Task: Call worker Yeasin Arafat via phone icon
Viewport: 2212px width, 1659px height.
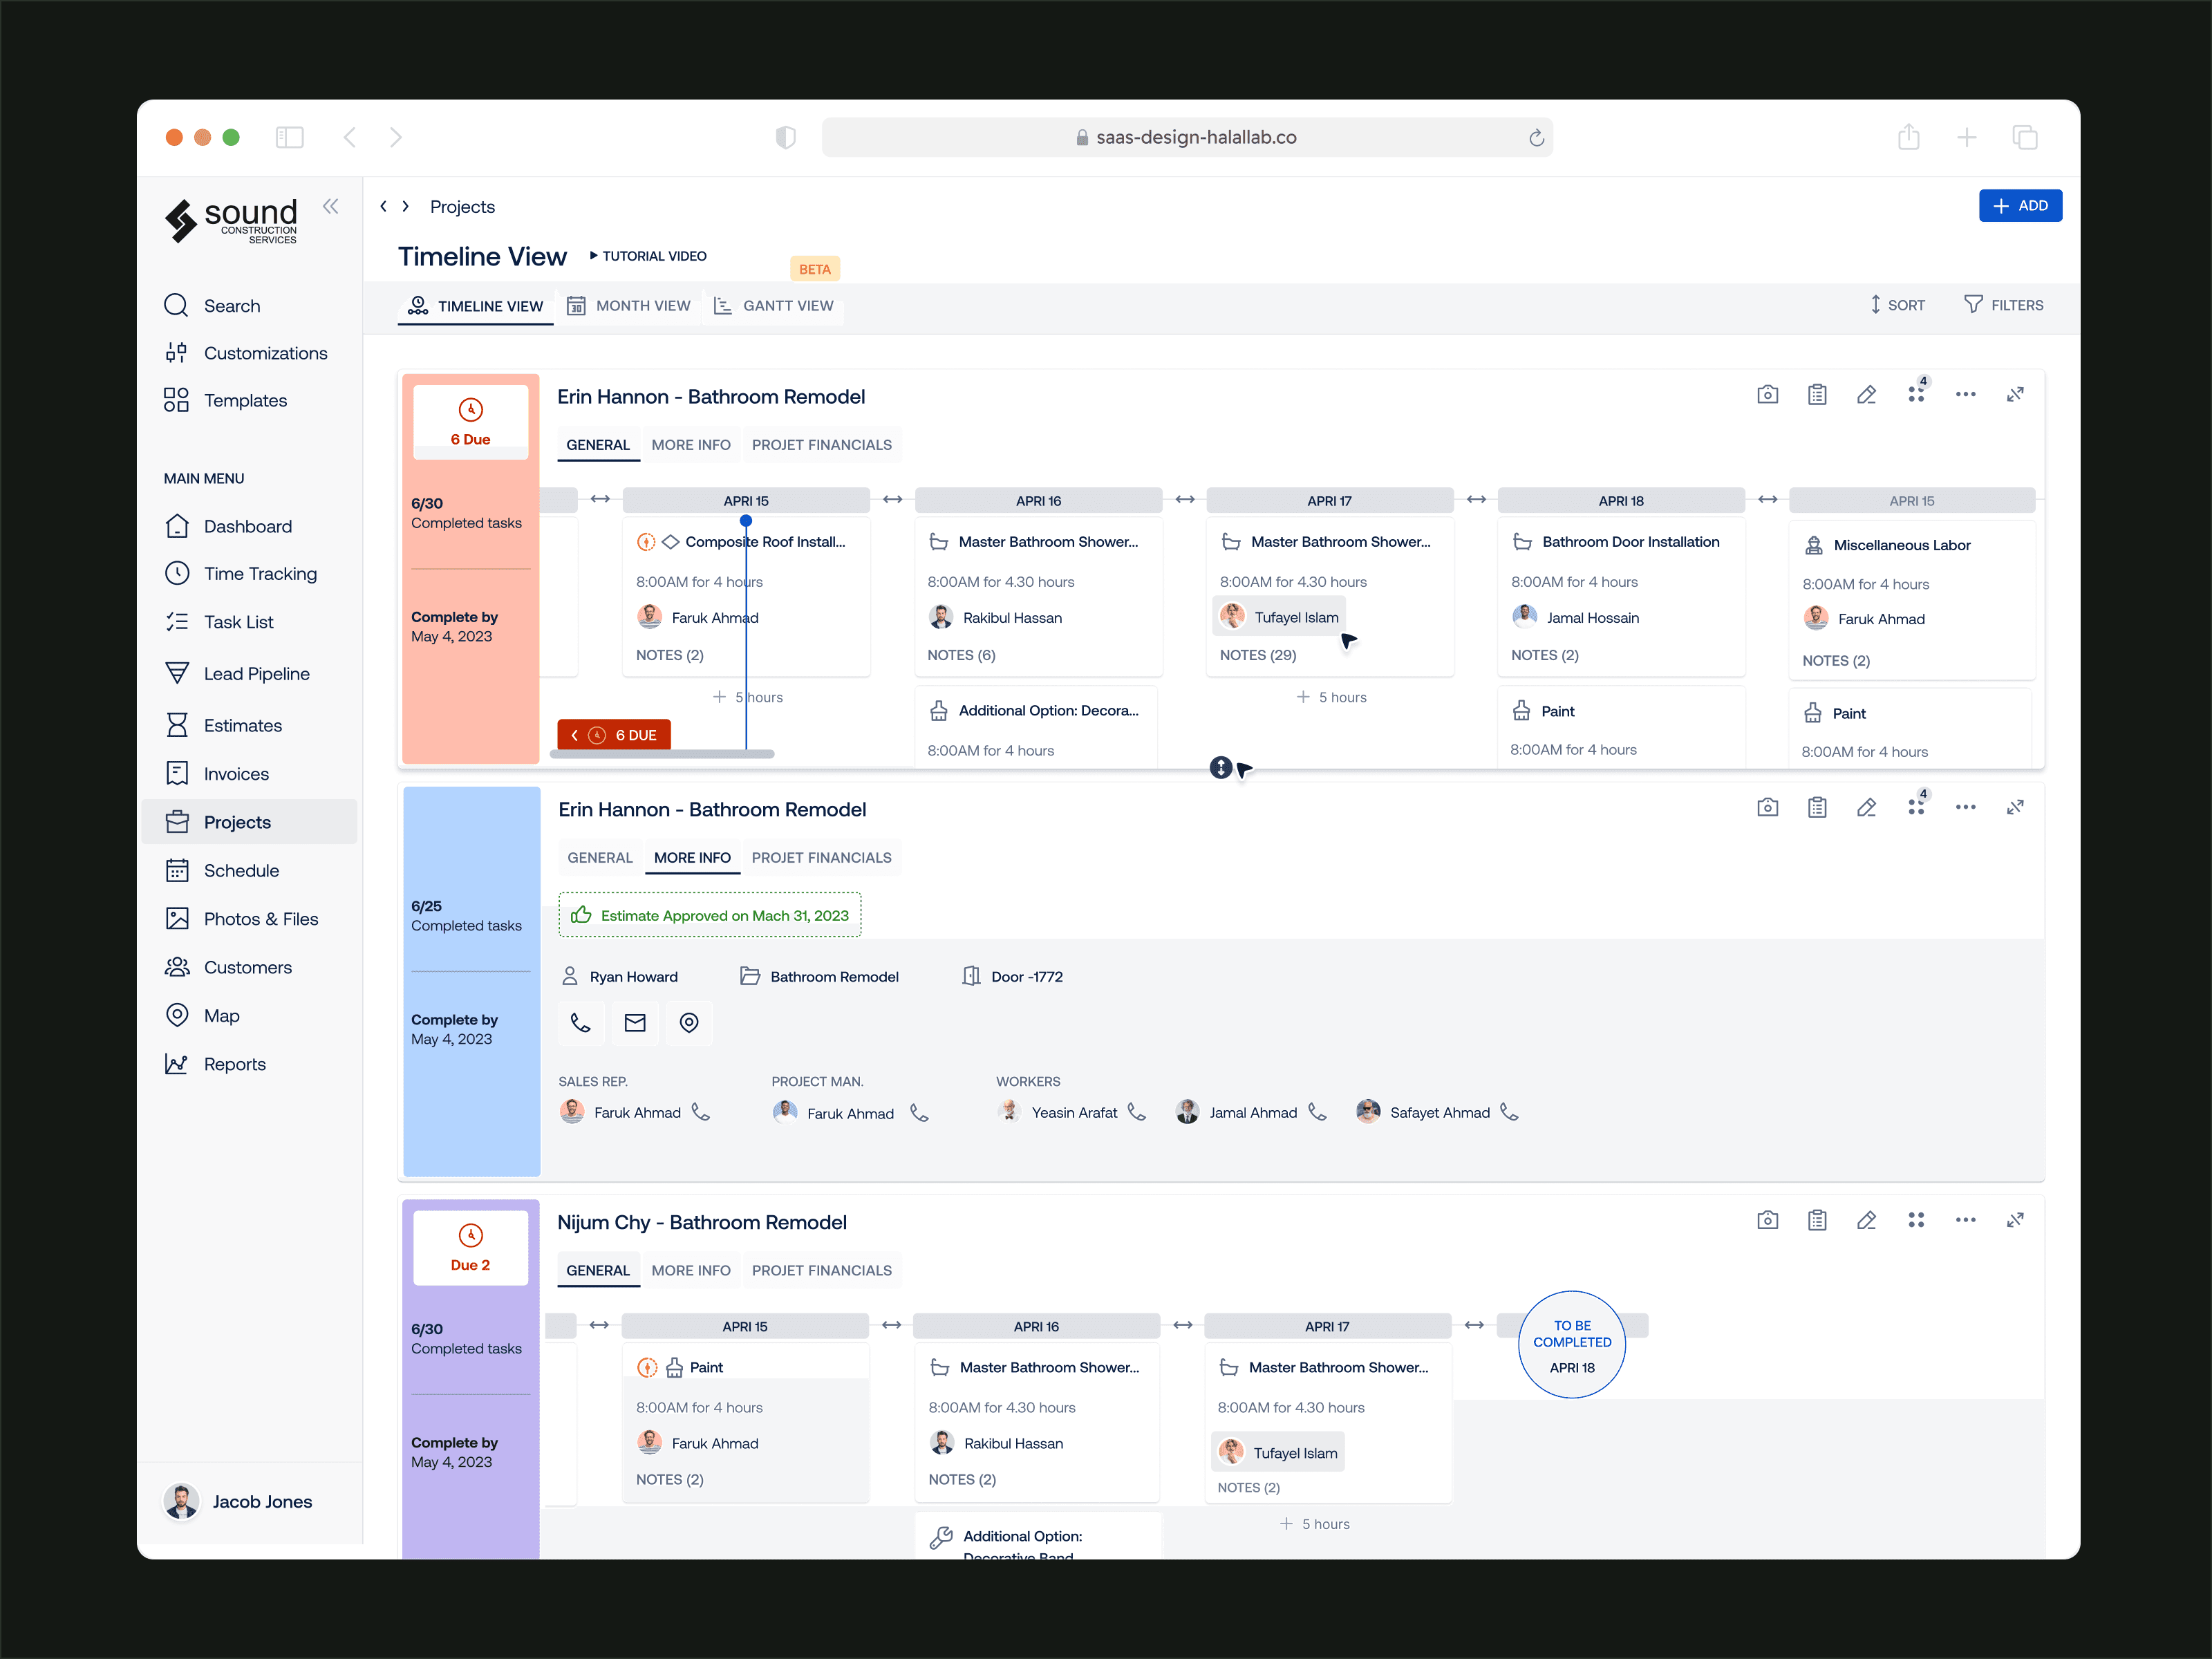Action: coord(1137,1112)
